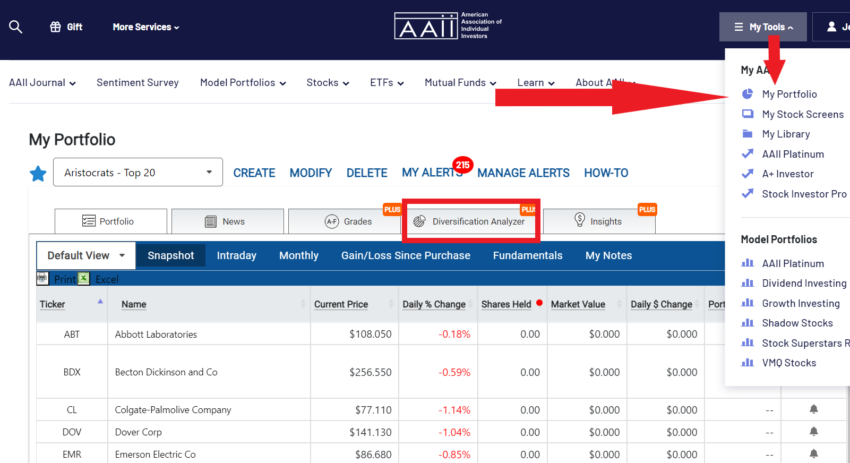Sort by Current Price column header
The height and width of the screenshot is (463, 850).
341,304
